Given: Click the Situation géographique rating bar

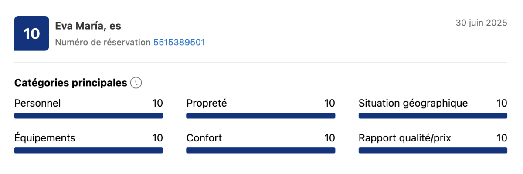Looking at the screenshot, I should [433, 116].
